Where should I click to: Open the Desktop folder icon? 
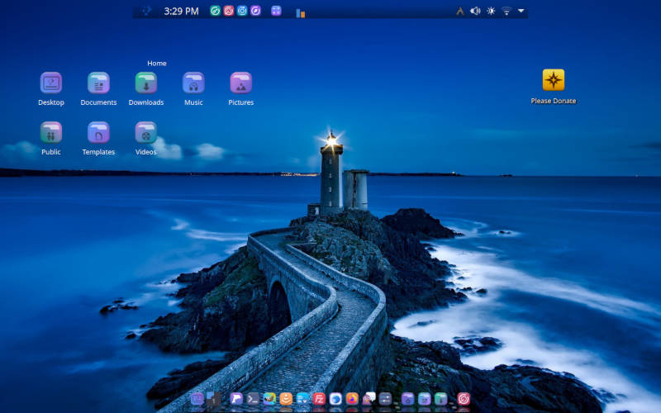tap(51, 83)
